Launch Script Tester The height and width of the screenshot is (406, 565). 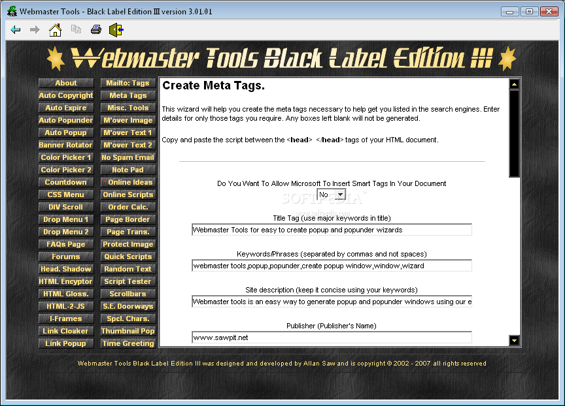[x=128, y=281]
